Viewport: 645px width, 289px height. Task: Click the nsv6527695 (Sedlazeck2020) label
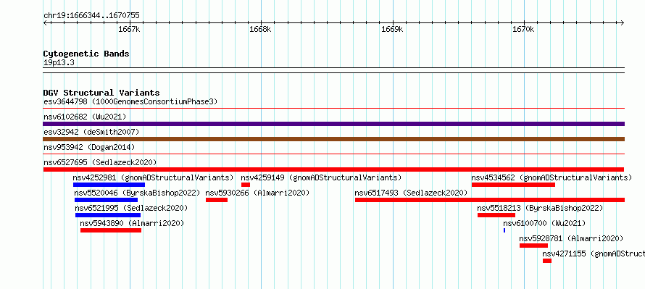[100, 162]
